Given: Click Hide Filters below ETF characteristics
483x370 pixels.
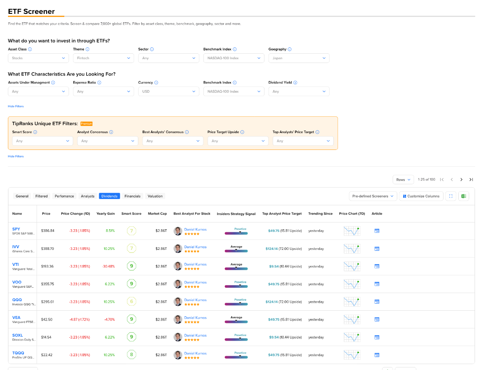Looking at the screenshot, I should click(16, 106).
